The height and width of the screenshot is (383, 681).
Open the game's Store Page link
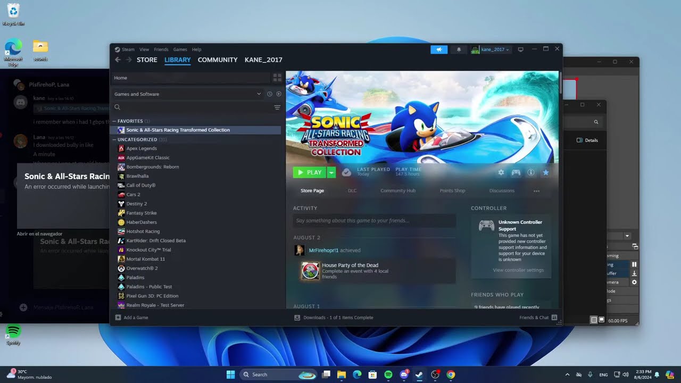point(312,190)
